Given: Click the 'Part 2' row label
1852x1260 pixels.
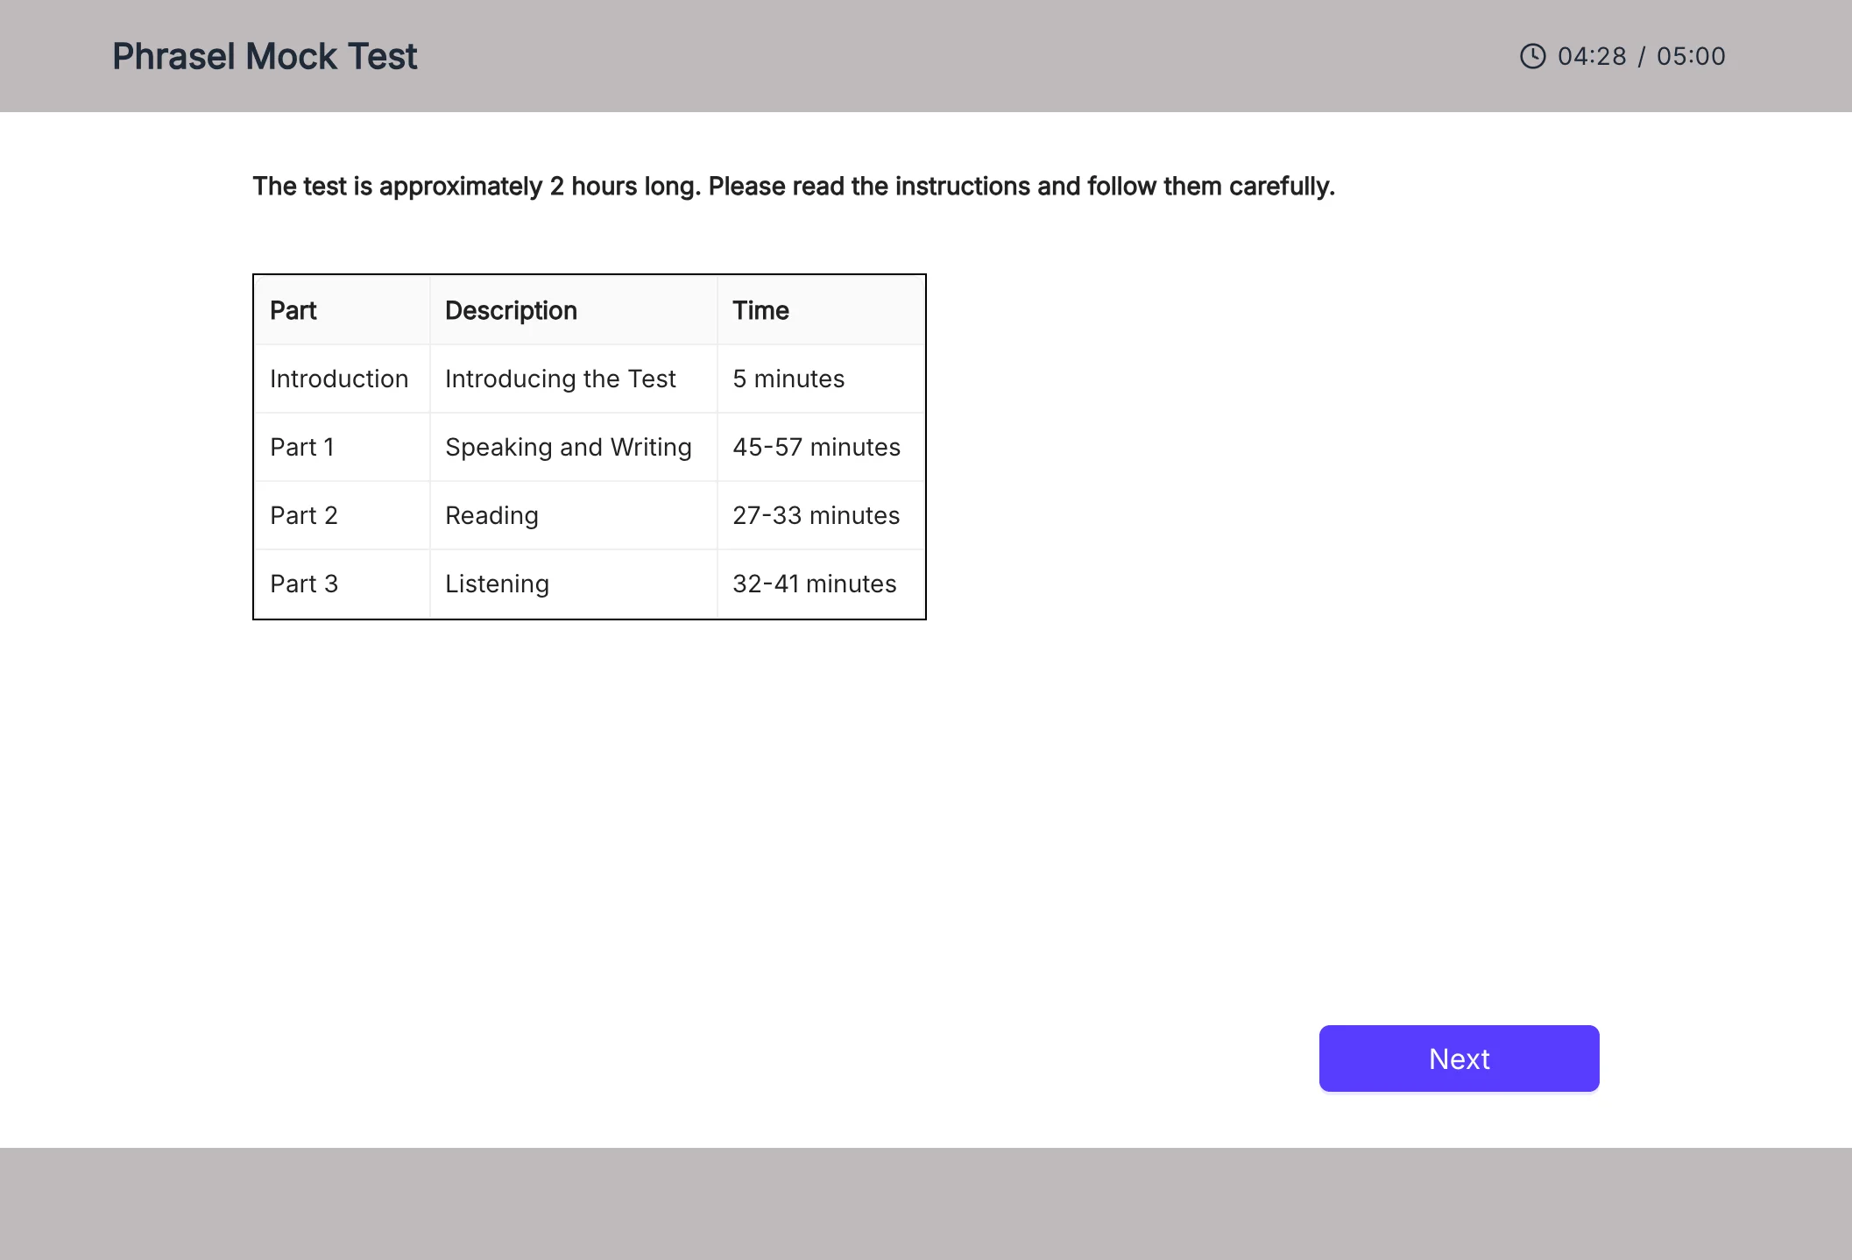Looking at the screenshot, I should 342,515.
